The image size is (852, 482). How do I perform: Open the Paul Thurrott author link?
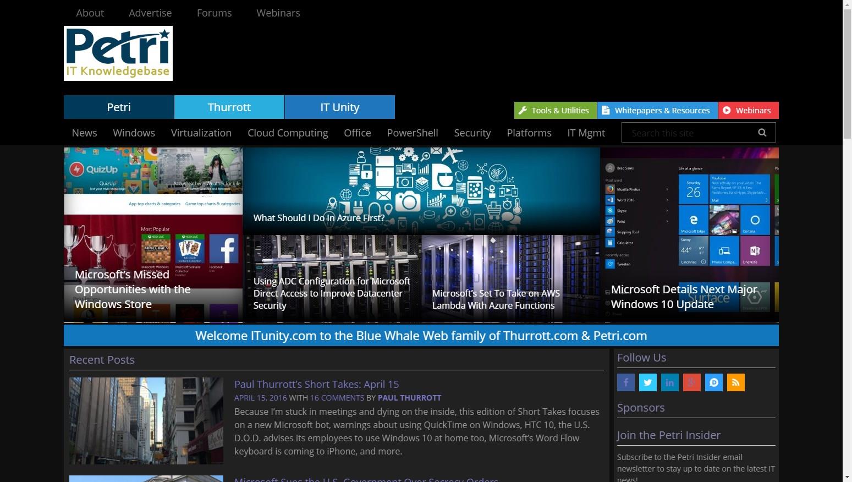pyautogui.click(x=410, y=397)
